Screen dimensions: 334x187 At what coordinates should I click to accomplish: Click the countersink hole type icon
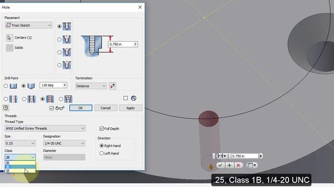tap(67, 65)
